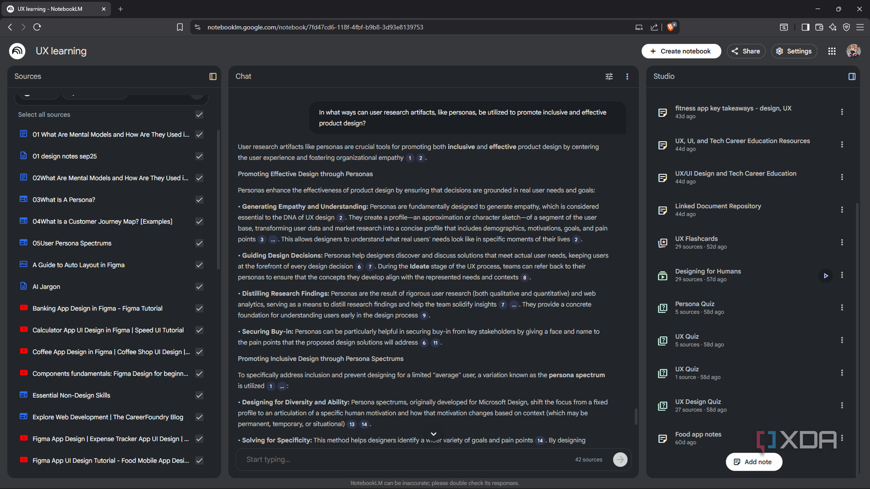Uncheck the AI Jargon source
The image size is (870, 489).
click(199, 287)
